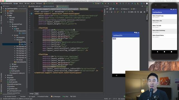Click the Debug app bug icon

point(108,4)
